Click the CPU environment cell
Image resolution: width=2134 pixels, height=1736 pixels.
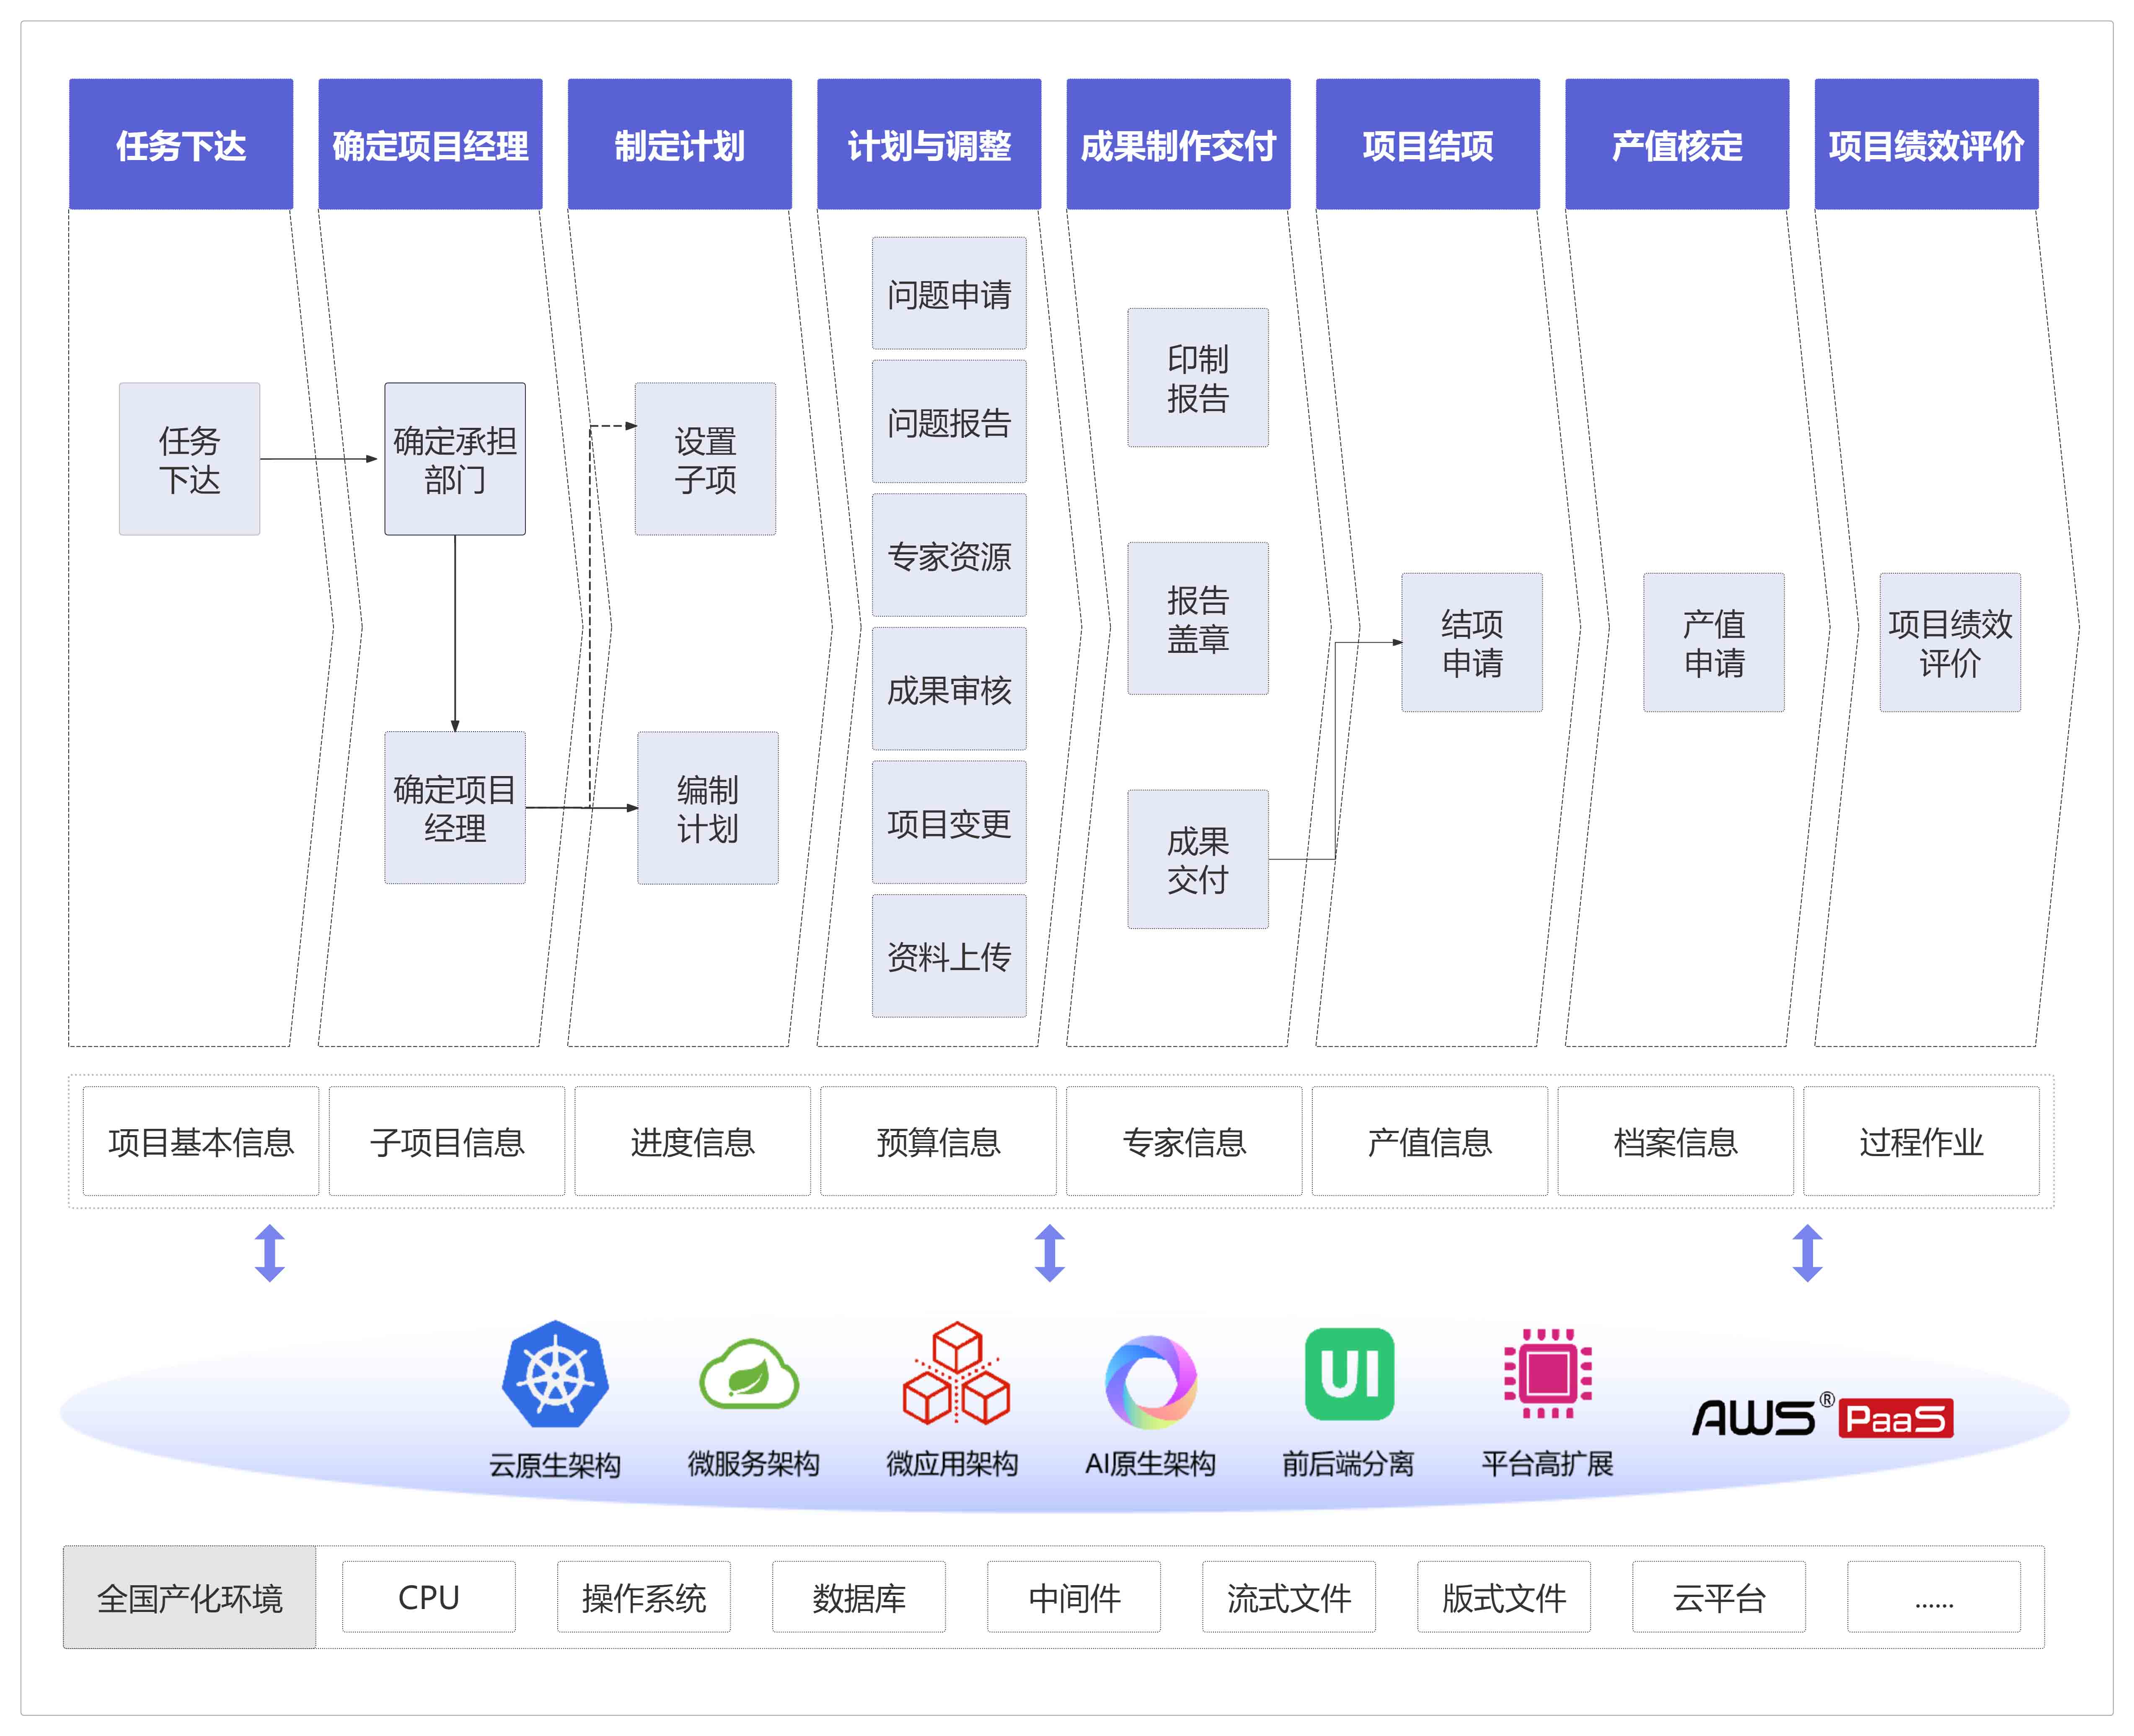[x=429, y=1597]
